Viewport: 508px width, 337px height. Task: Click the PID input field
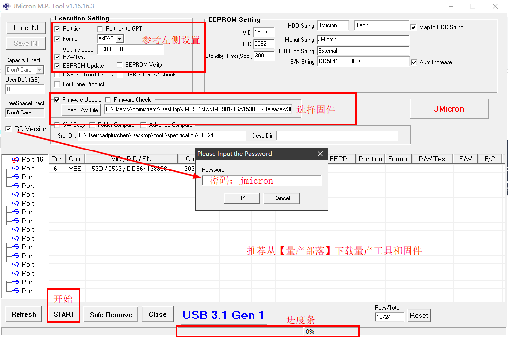264,44
